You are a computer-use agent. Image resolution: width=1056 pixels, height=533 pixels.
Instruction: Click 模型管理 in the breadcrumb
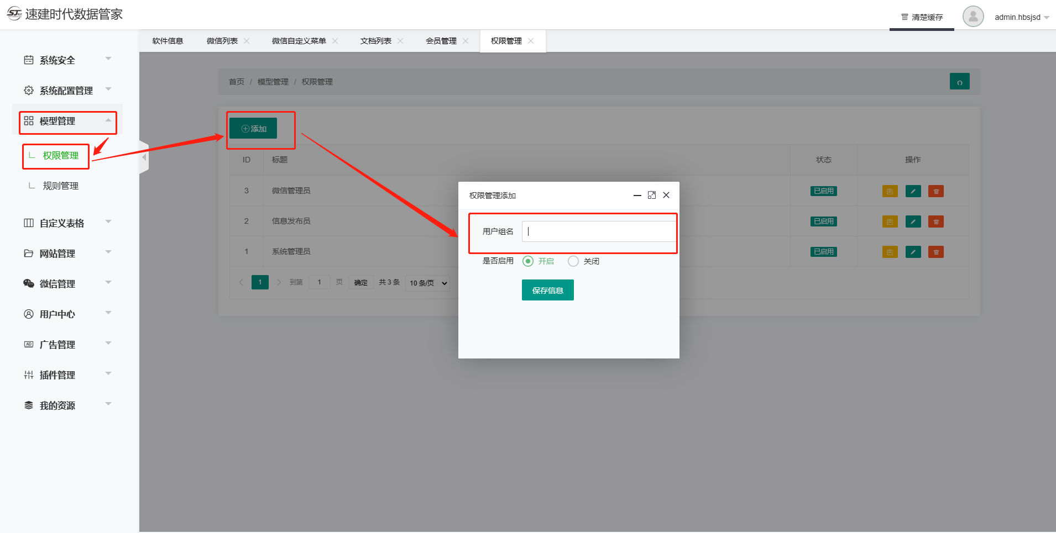273,82
